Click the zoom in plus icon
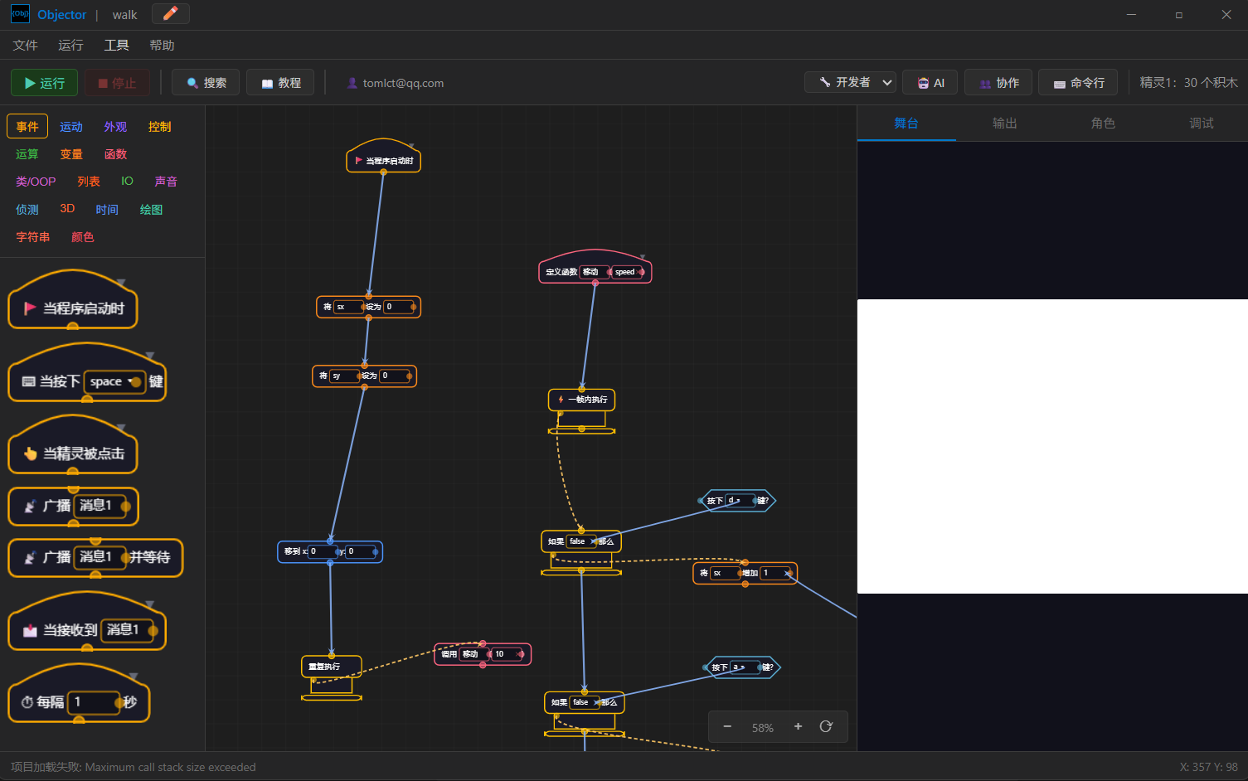 point(798,726)
